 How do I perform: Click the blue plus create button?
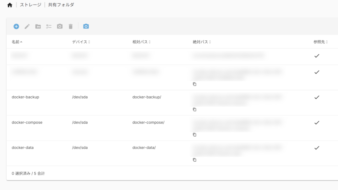(x=16, y=26)
